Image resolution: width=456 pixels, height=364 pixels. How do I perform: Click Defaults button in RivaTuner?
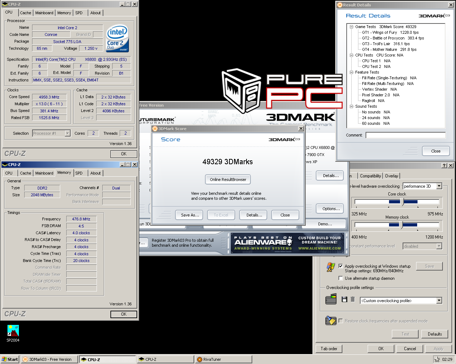(435, 334)
